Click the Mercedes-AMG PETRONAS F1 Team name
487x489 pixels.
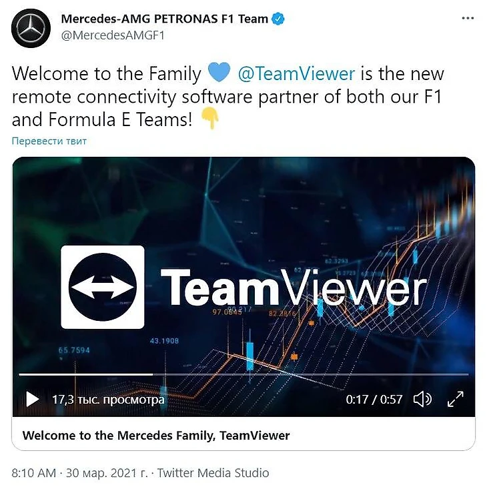pyautogui.click(x=165, y=19)
